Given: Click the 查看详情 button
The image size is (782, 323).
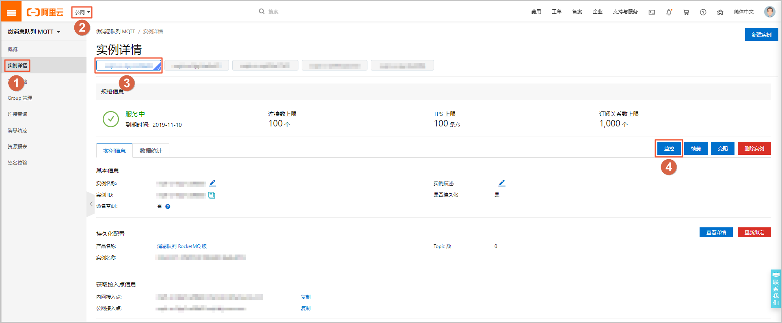Looking at the screenshot, I should [x=716, y=232].
